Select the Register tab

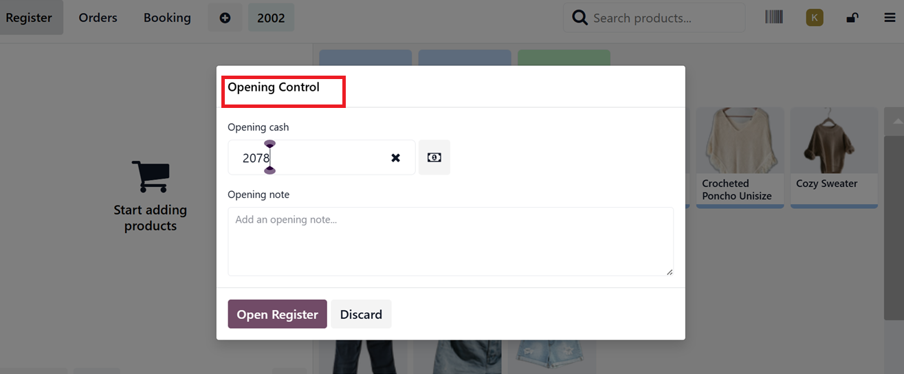tap(29, 18)
